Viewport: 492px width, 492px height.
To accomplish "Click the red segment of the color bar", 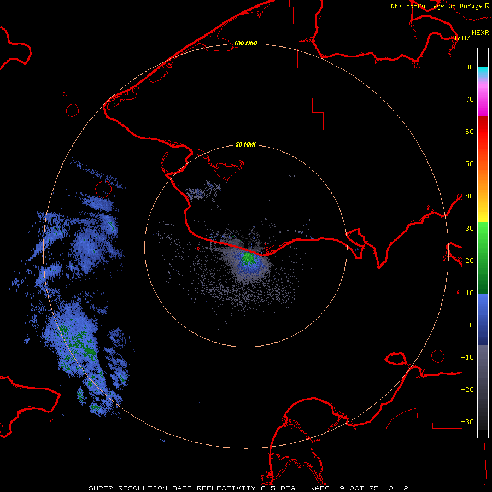I will click(x=483, y=132).
